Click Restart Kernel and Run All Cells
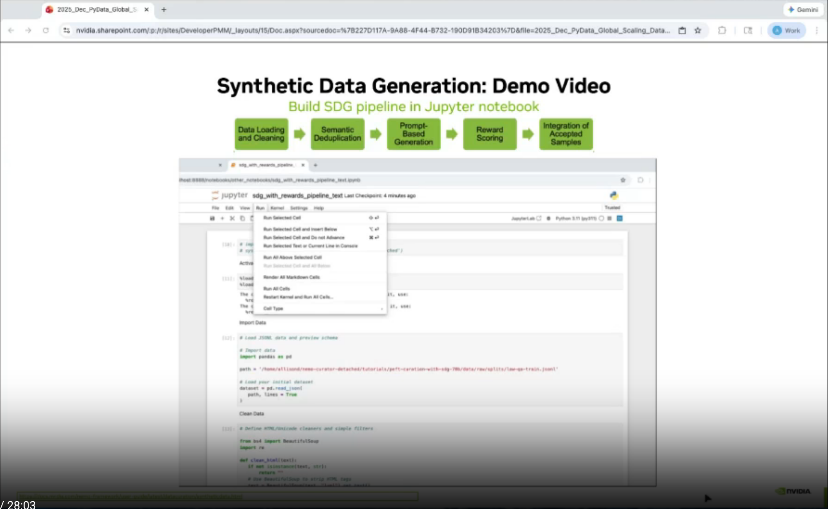Viewport: 828px width, 509px height. click(x=298, y=297)
